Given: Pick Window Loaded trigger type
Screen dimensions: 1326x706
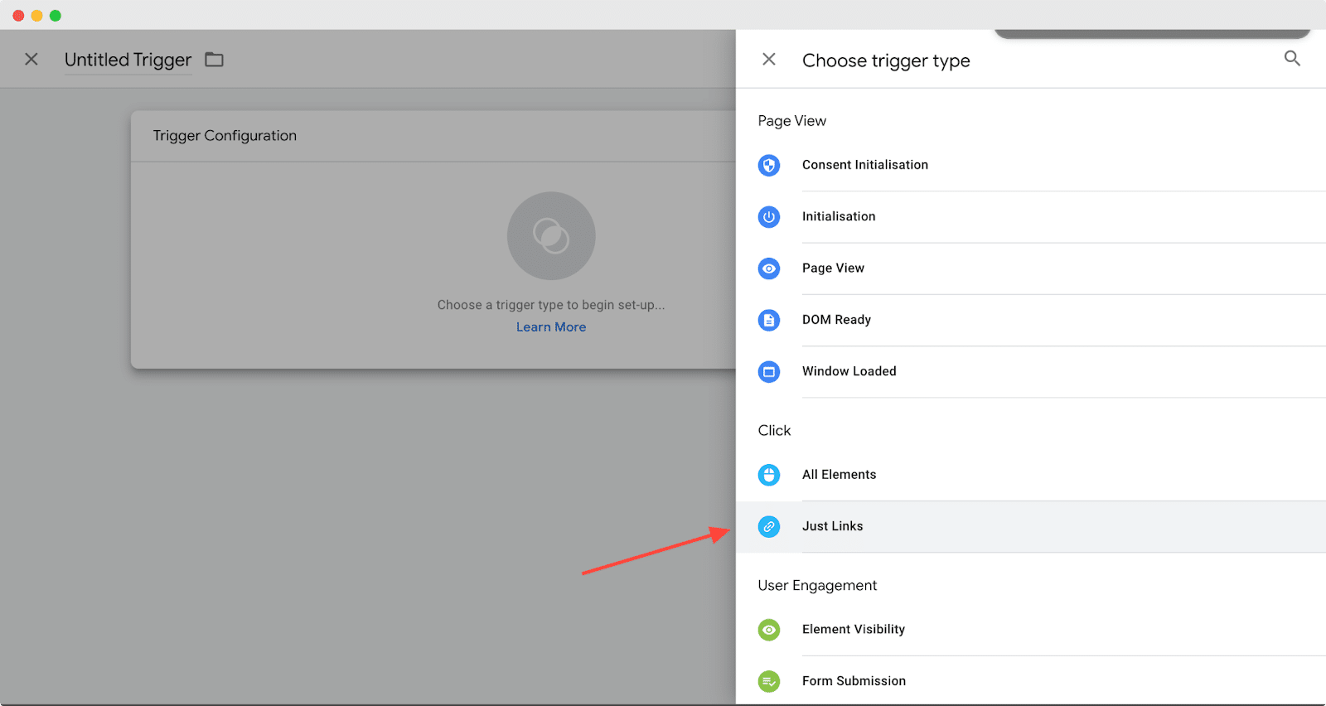Looking at the screenshot, I should tap(1031, 371).
